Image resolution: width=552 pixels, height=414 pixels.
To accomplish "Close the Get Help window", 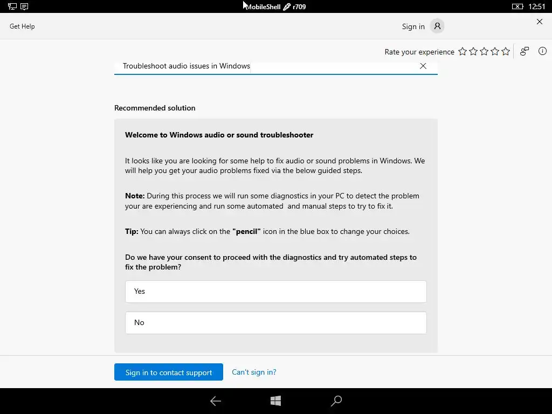I will [539, 22].
